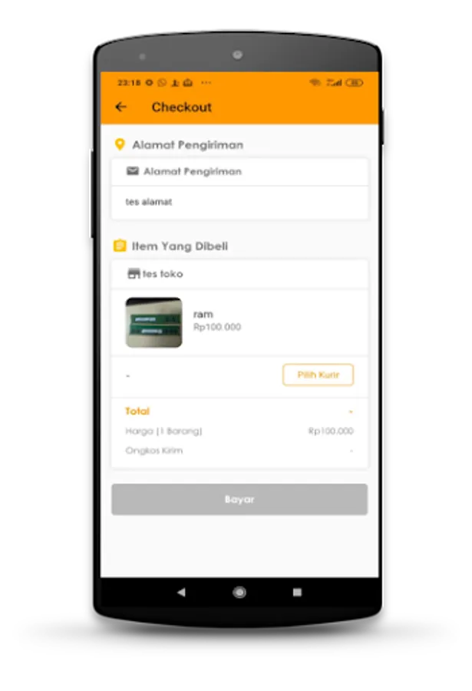472x691 pixels.
Task: Click the envelope icon beside Alamat Pengiriman
Action: point(133,171)
